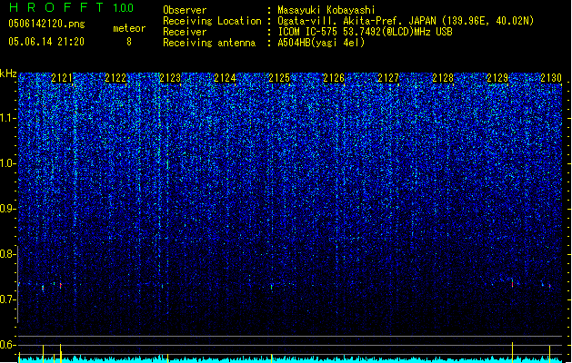Click the 0.6 kHz axis tick label
This screenshot has width=572, height=363.
(8, 345)
